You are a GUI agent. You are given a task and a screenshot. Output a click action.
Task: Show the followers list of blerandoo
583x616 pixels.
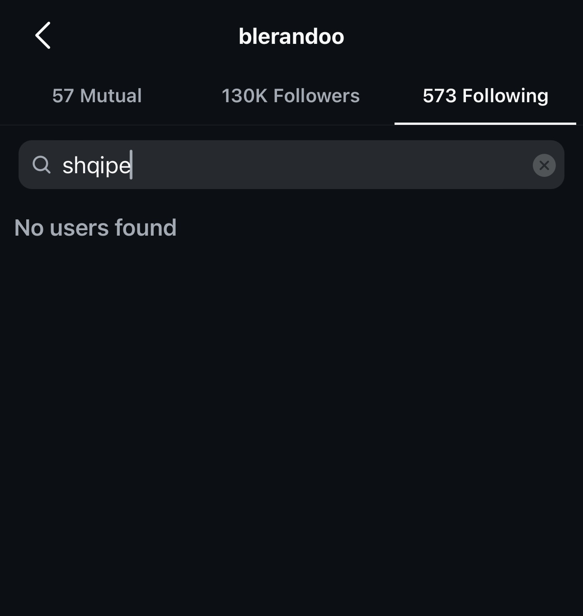pos(291,96)
